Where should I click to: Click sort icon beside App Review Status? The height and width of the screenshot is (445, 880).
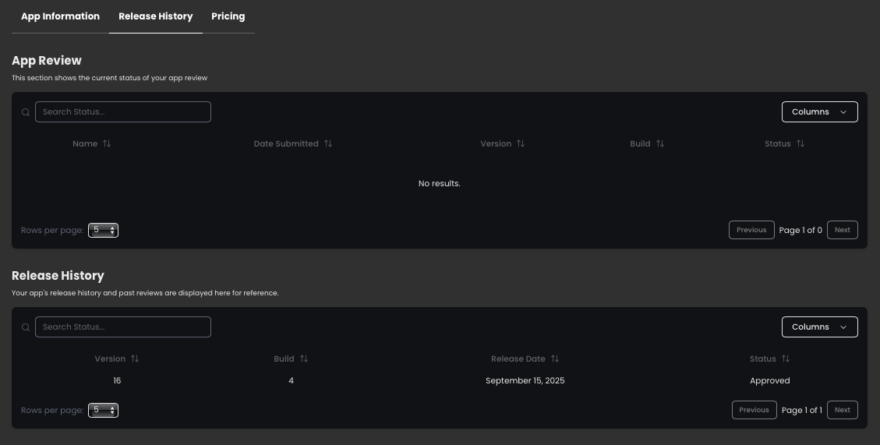coord(800,144)
